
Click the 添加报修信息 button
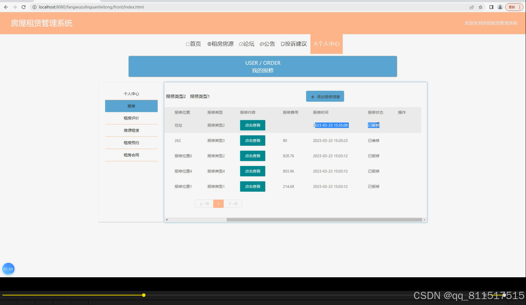click(x=325, y=96)
